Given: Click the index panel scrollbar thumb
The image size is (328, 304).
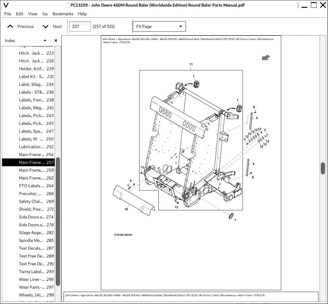Looking at the screenshot, I should point(58,221).
